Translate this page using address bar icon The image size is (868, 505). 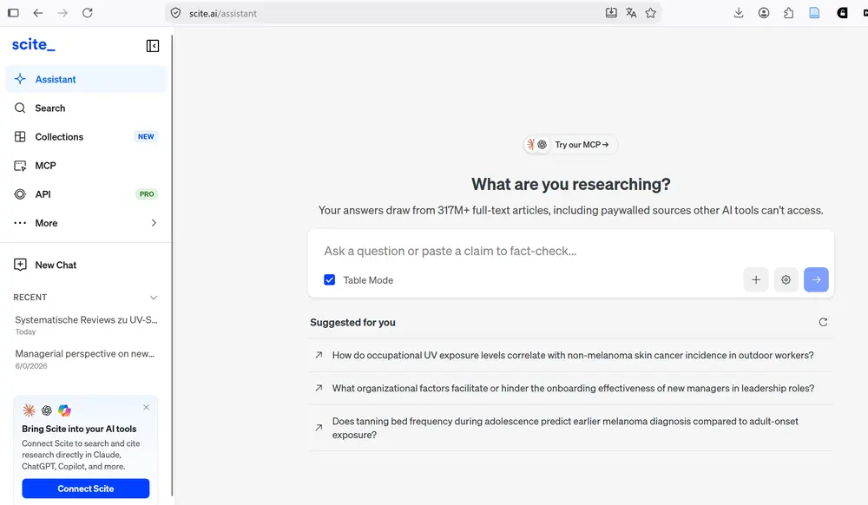(631, 13)
